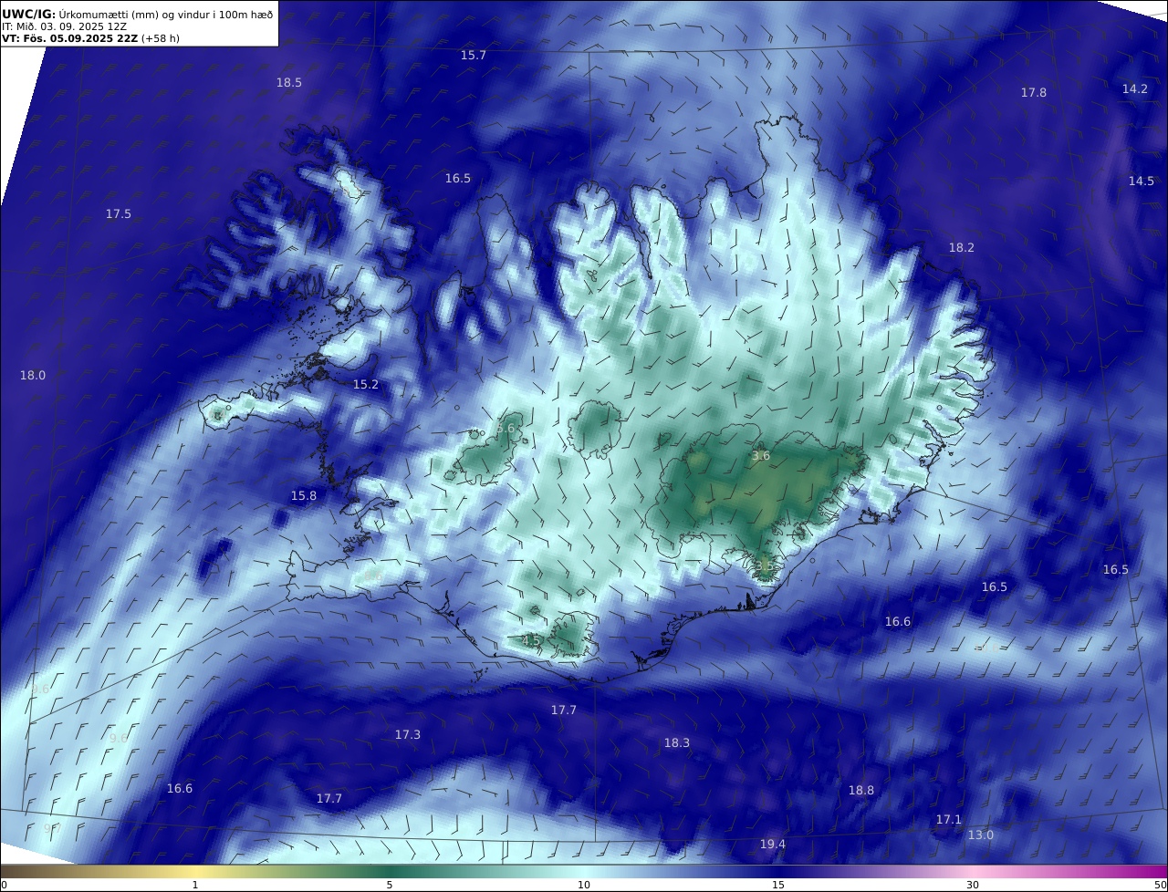The image size is (1168, 892).
Task: Click the colorbar tick label 5
Action: coord(390,885)
